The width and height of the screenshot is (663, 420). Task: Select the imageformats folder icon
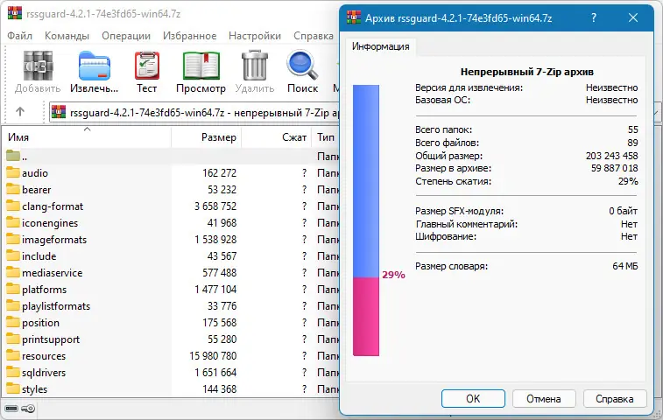click(x=13, y=239)
